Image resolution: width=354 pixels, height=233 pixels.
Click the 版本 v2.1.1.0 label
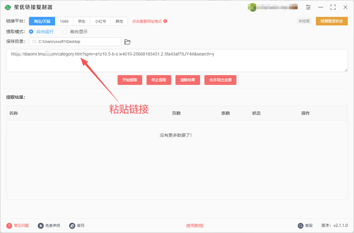335,226
